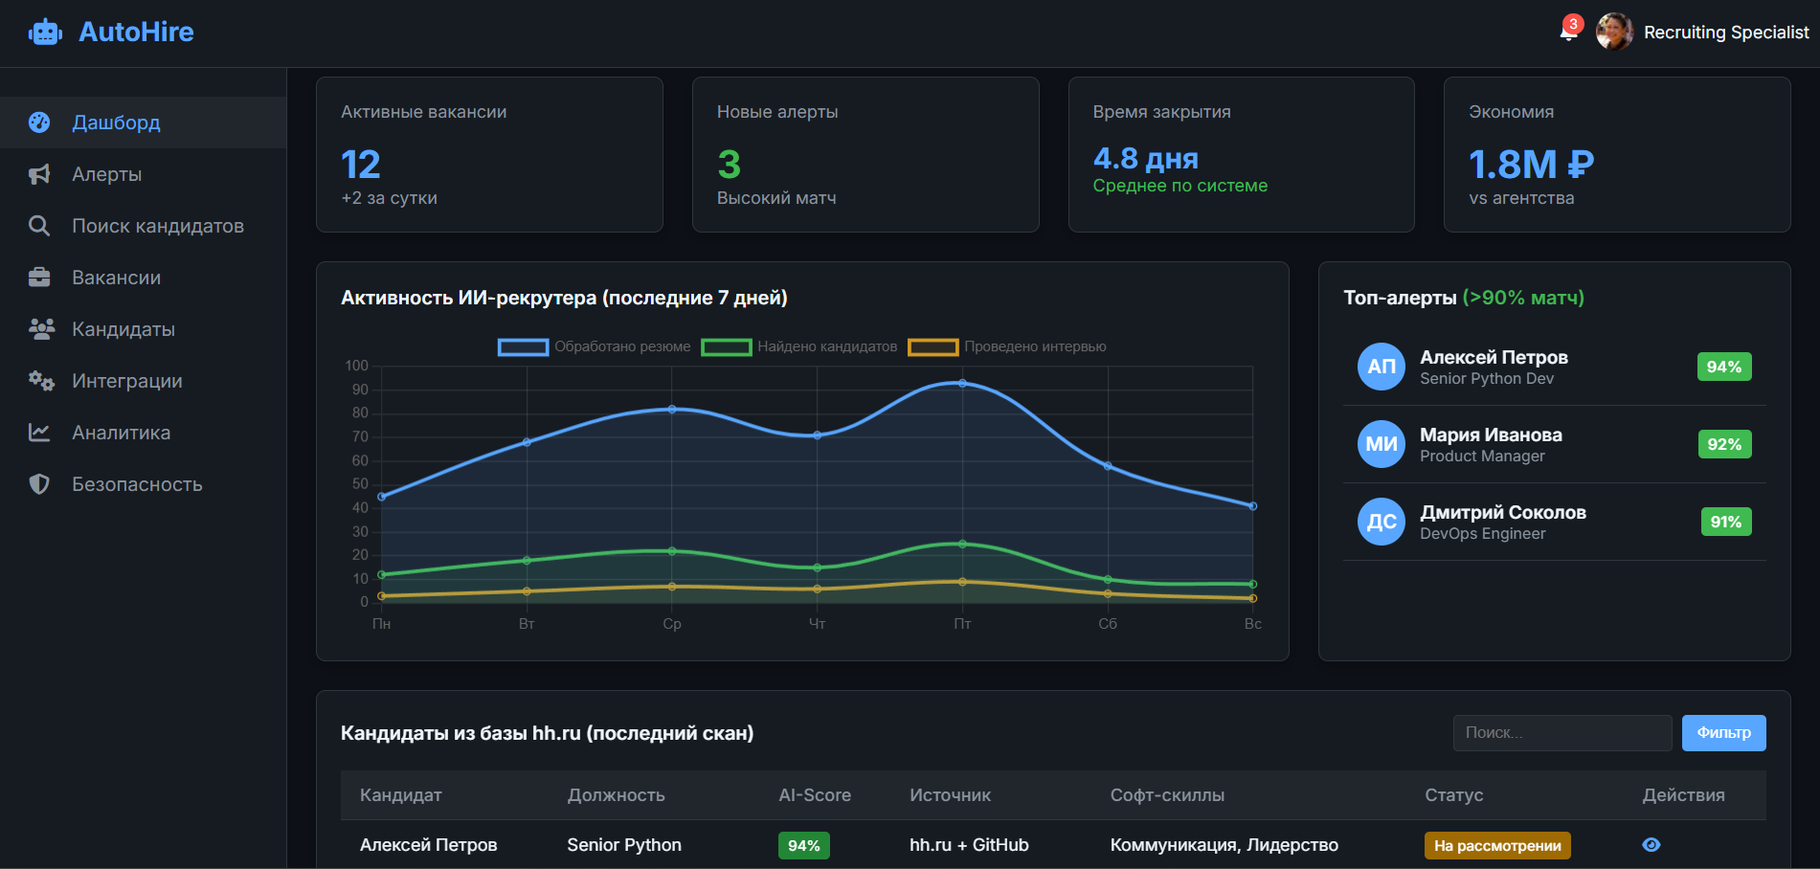Open Интеграции via the gears icon
Screen dimensions: 1820x869
tap(39, 380)
